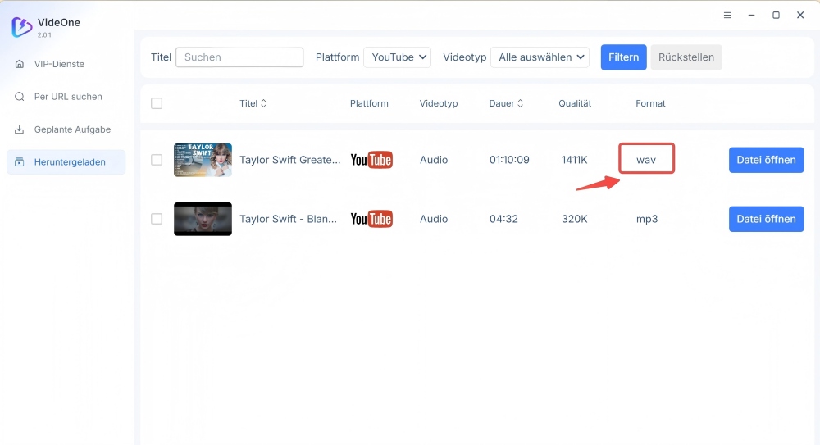Sort by Dauer using sort arrows
Viewport: 820px width, 445px height.
pyautogui.click(x=521, y=103)
